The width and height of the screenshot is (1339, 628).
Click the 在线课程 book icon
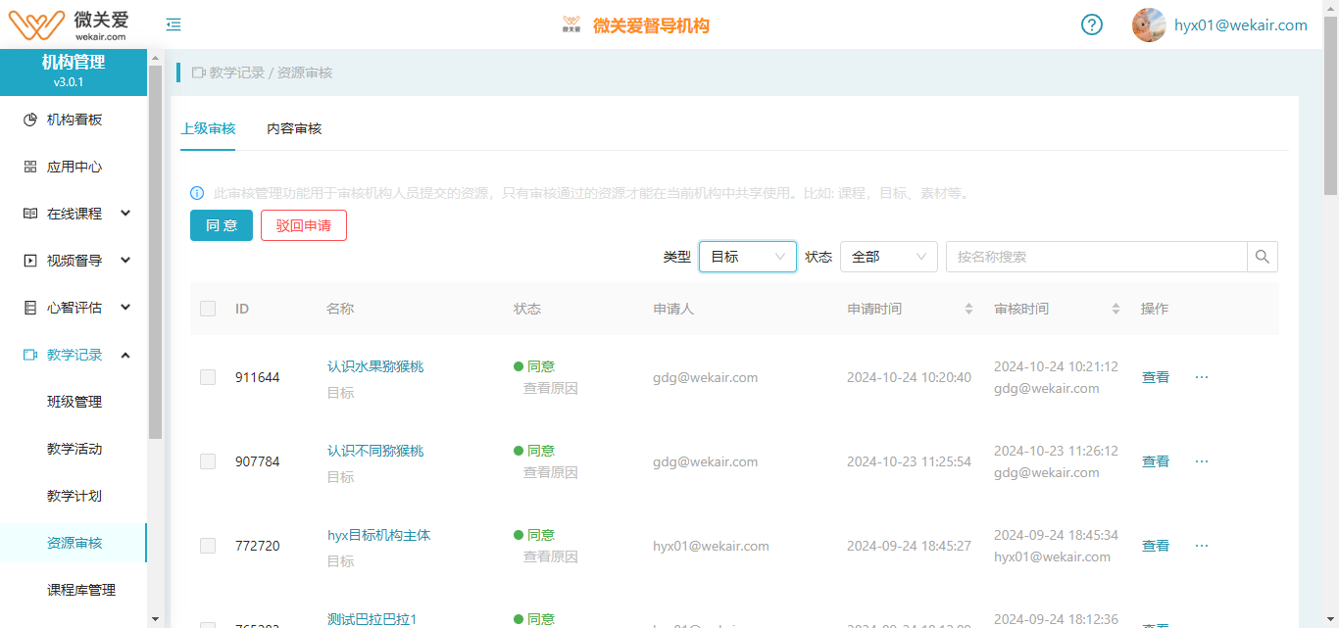[30, 214]
